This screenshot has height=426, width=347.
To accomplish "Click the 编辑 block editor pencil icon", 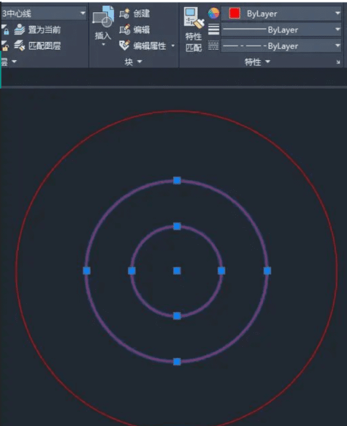I will (124, 30).
